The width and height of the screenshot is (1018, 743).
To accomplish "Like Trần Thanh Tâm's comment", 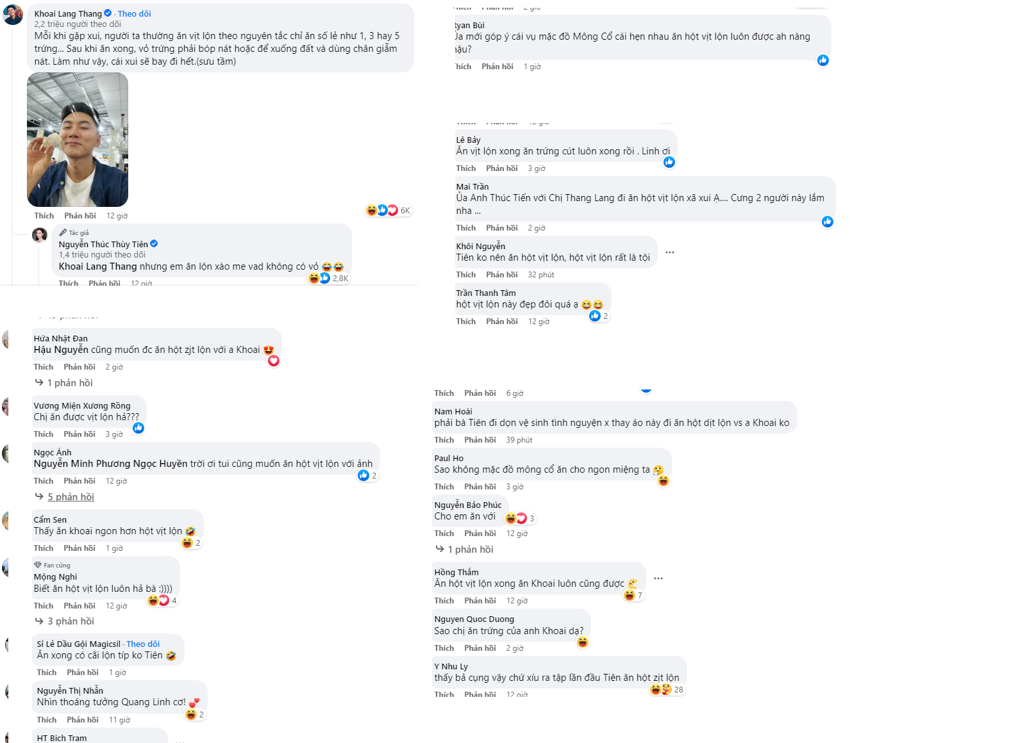I will tap(466, 322).
